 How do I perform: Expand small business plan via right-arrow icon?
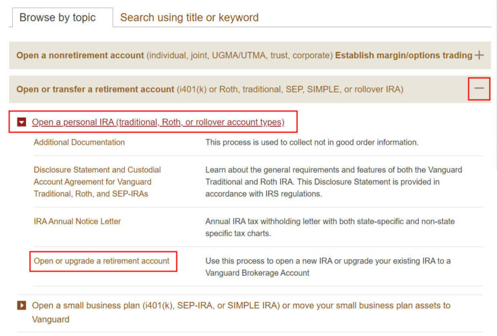pos(22,305)
